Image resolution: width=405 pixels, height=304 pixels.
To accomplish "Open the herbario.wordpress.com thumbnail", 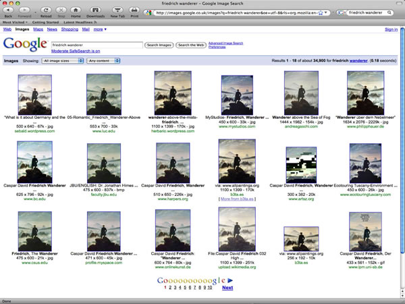I will (x=173, y=93).
